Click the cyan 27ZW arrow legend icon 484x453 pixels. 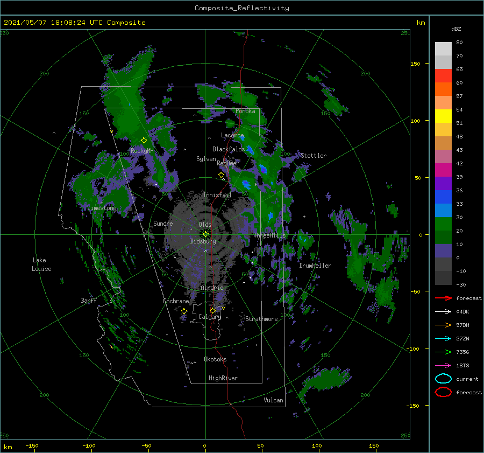click(443, 339)
